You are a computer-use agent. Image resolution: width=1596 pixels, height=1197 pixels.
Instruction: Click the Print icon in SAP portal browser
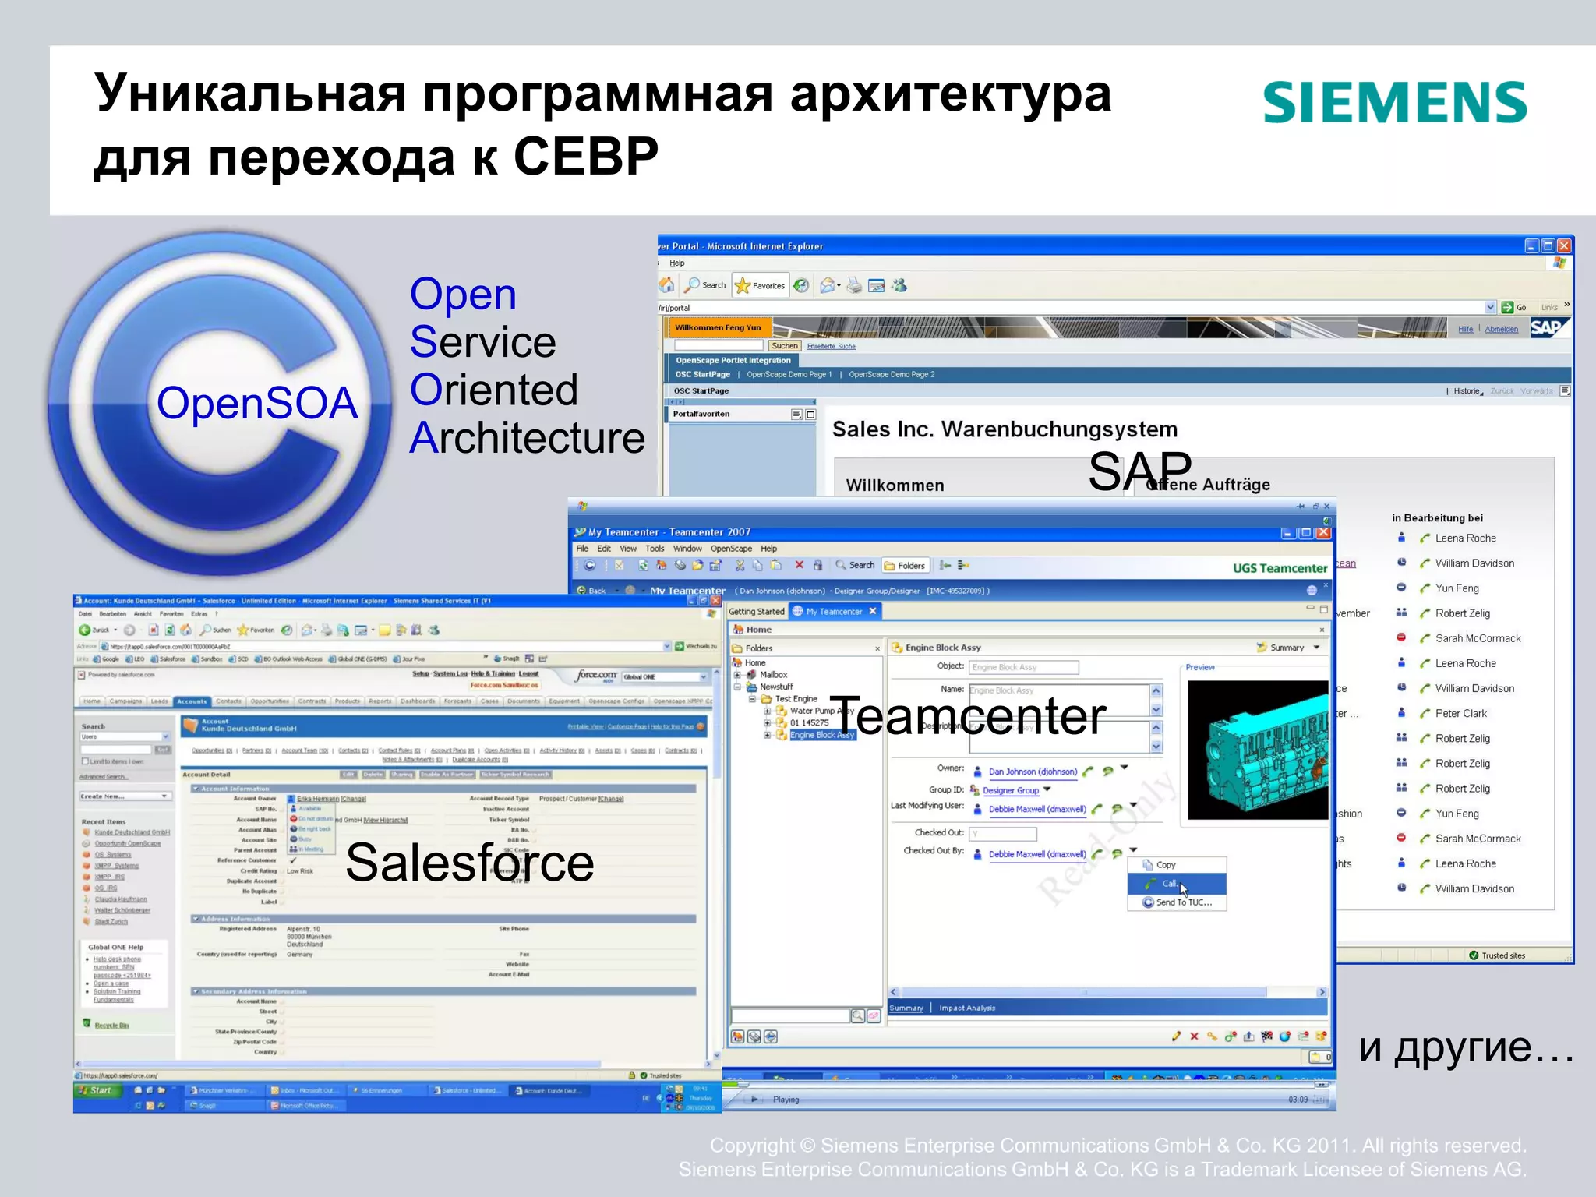pos(855,285)
